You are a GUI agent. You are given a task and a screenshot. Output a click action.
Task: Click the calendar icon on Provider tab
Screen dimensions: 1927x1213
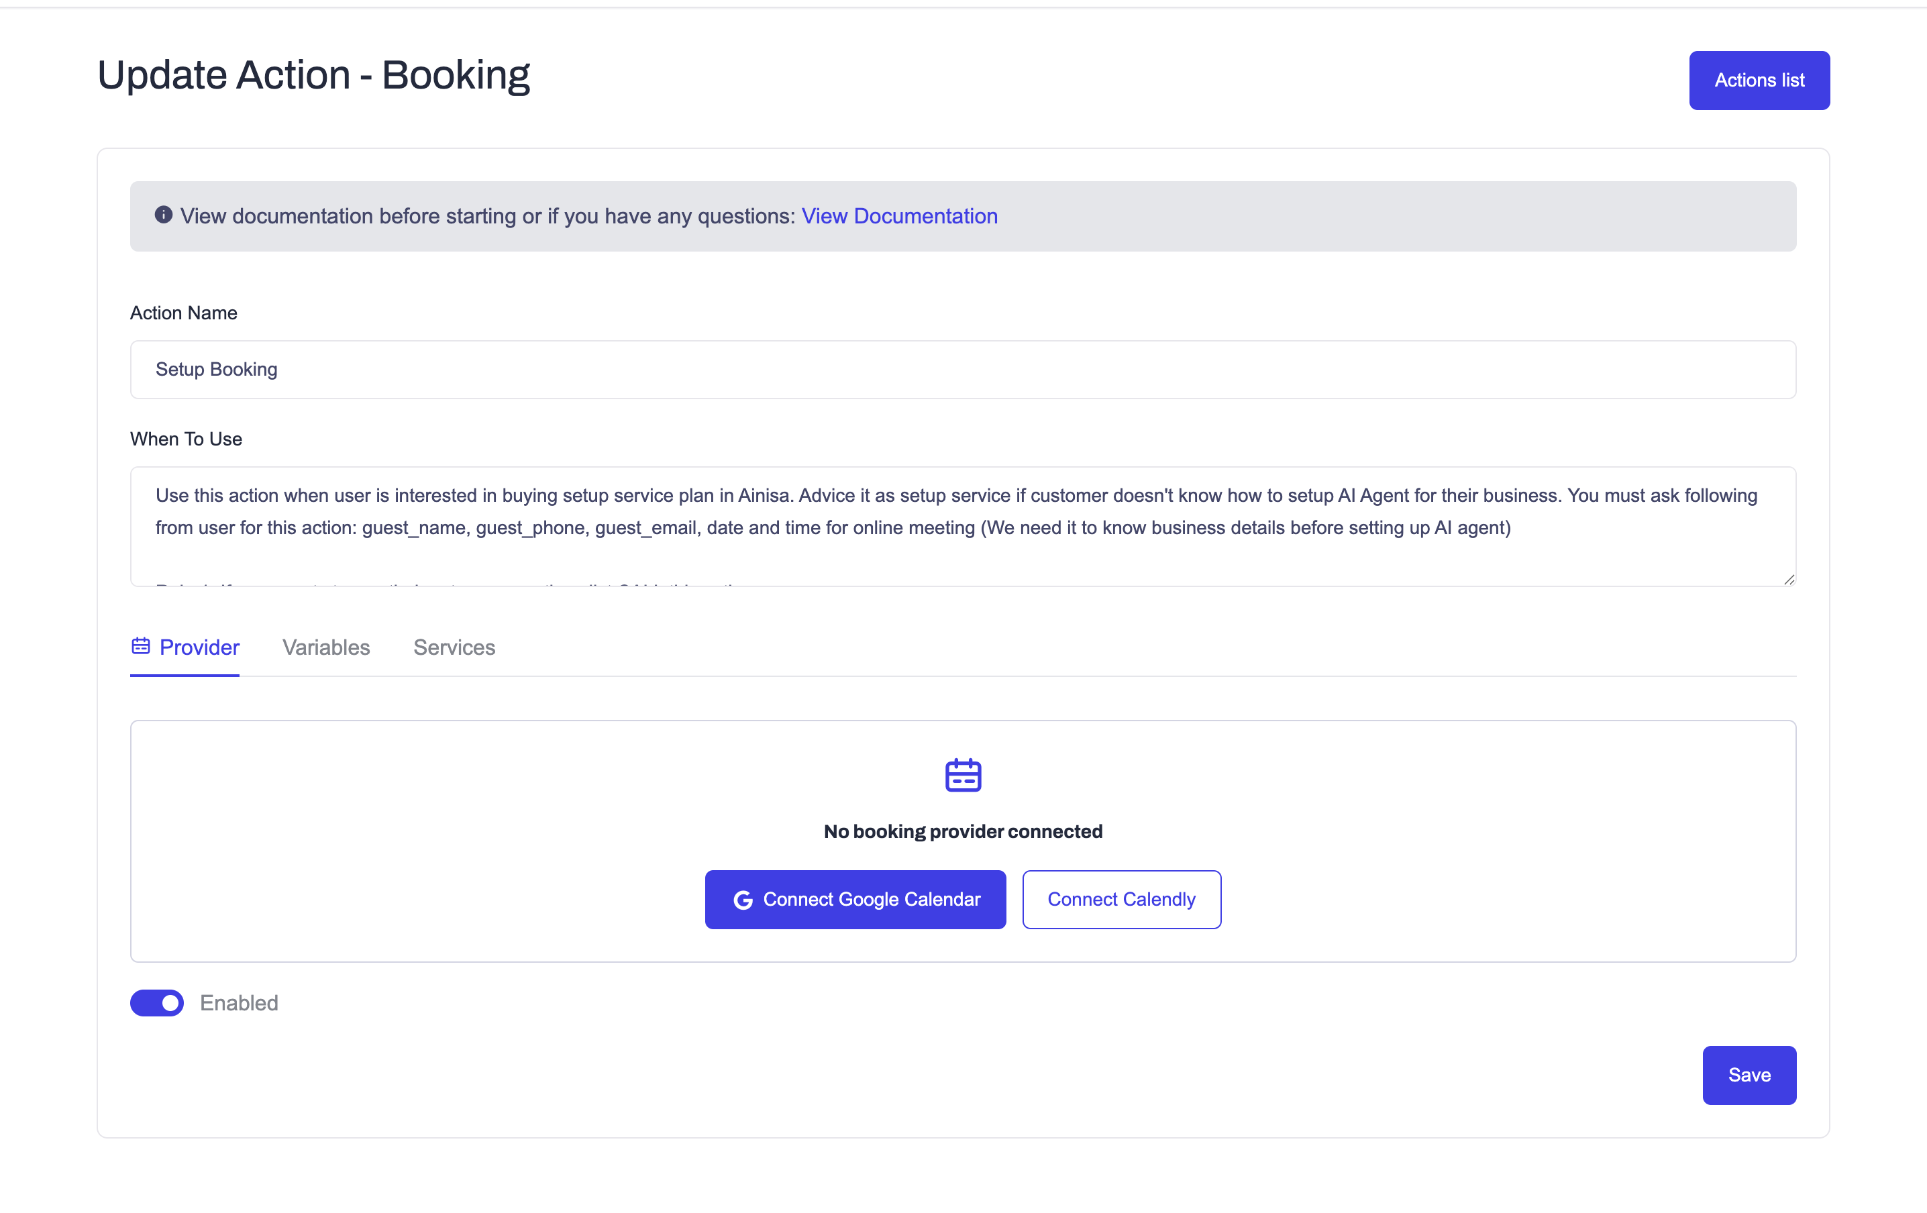[141, 645]
